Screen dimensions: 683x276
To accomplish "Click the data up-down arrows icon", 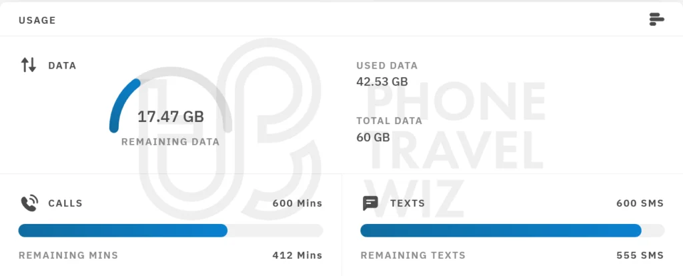I will pyautogui.click(x=29, y=65).
